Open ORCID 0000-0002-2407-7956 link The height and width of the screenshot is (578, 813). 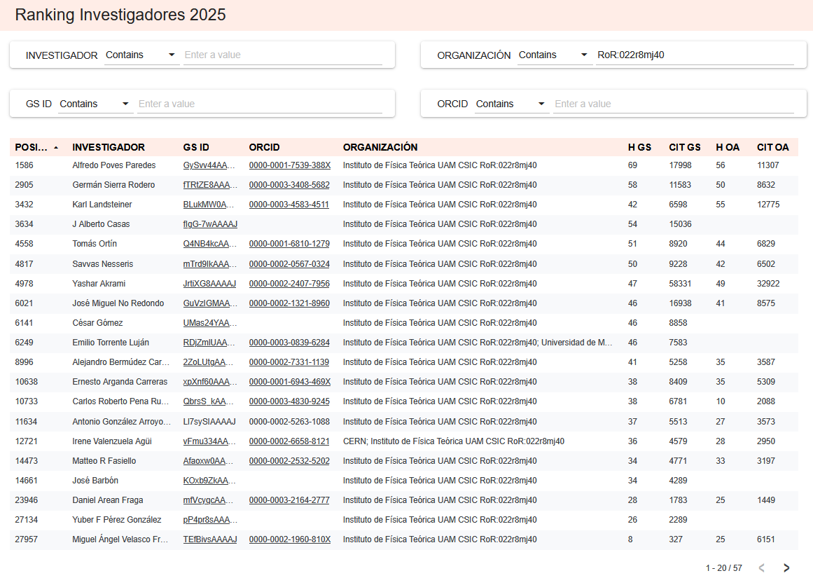pyautogui.click(x=289, y=284)
